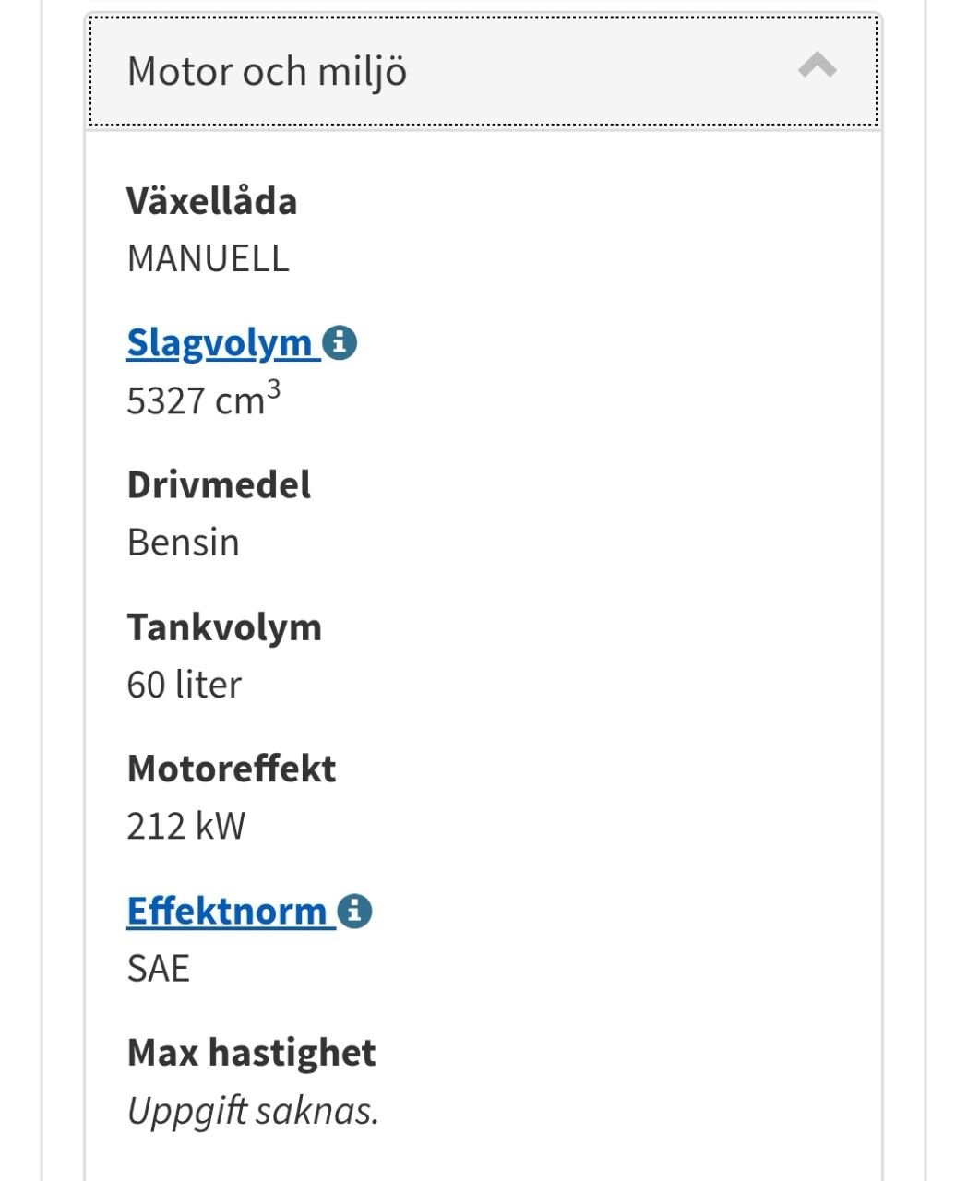967x1181 pixels.
Task: Click the 5327 displacement number
Action: (x=165, y=401)
